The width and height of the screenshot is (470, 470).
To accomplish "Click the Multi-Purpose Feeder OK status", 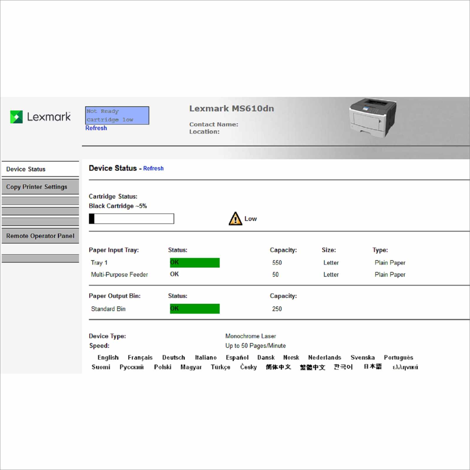I will (174, 274).
